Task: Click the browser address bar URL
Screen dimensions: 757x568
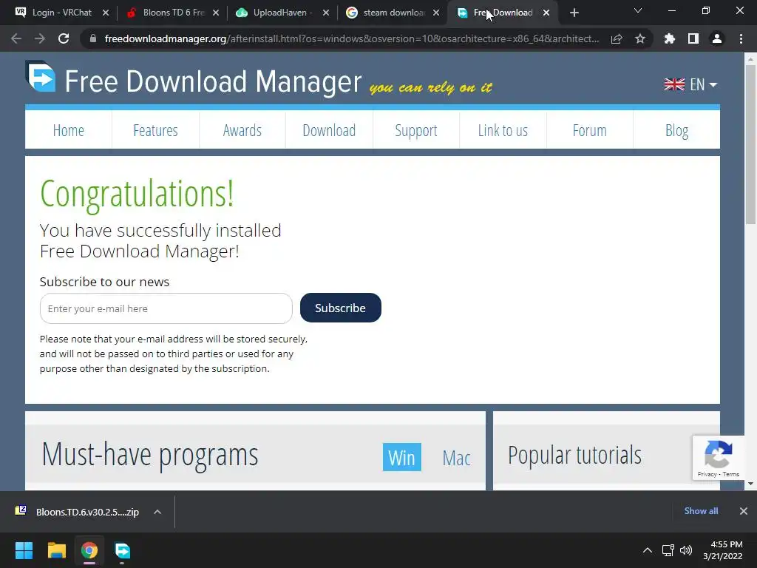Action: 352,38
